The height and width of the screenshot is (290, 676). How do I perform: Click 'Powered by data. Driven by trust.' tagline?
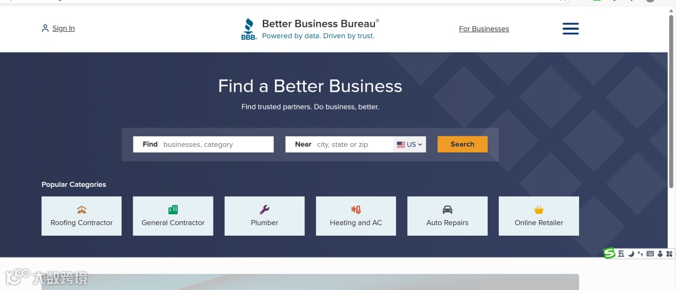(318, 36)
